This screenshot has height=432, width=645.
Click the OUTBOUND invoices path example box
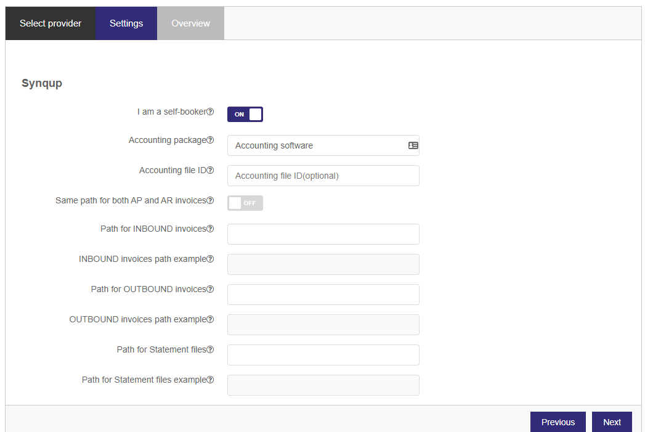pyautogui.click(x=323, y=325)
